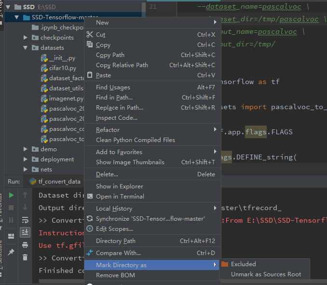The height and width of the screenshot is (285, 327).
Task: Click the tf_convert_data Python icon in Run tab
Action: coord(33,181)
